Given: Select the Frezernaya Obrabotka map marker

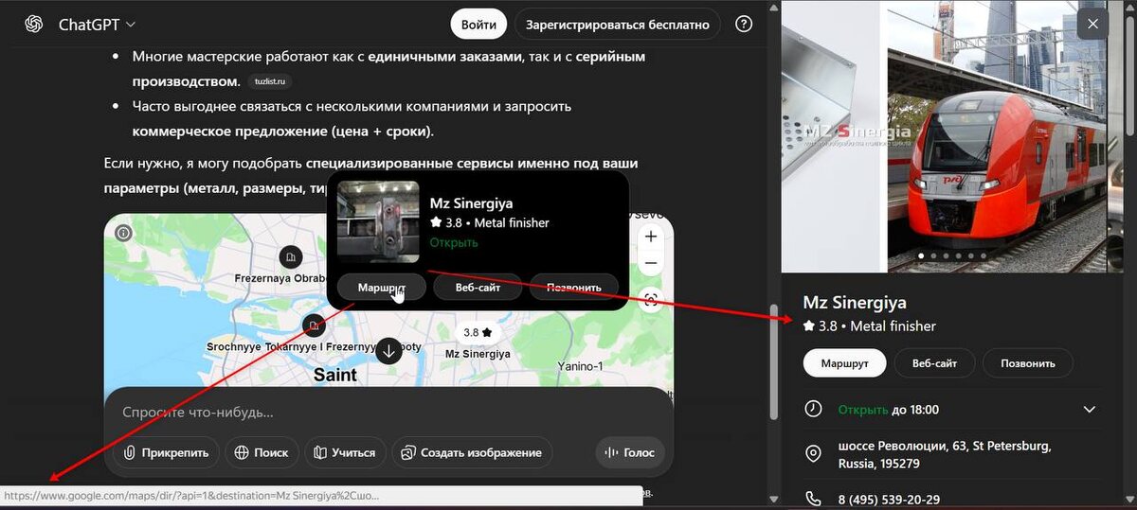Looking at the screenshot, I should (290, 256).
